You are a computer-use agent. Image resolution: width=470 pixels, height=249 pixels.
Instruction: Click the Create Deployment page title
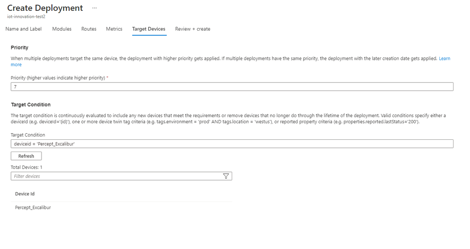pos(45,8)
